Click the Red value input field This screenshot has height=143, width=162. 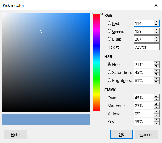(x=144, y=23)
